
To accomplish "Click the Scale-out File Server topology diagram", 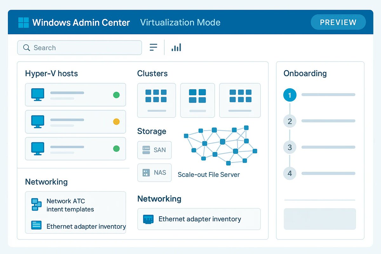I will tap(219, 144).
